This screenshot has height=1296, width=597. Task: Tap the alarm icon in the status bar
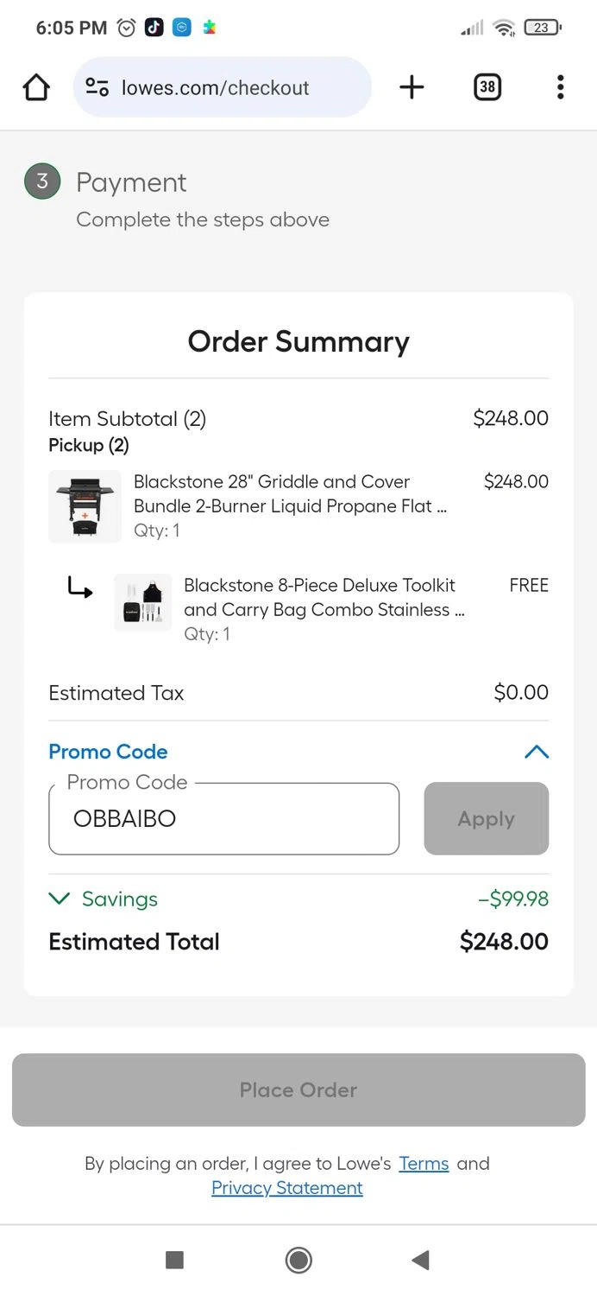126,27
